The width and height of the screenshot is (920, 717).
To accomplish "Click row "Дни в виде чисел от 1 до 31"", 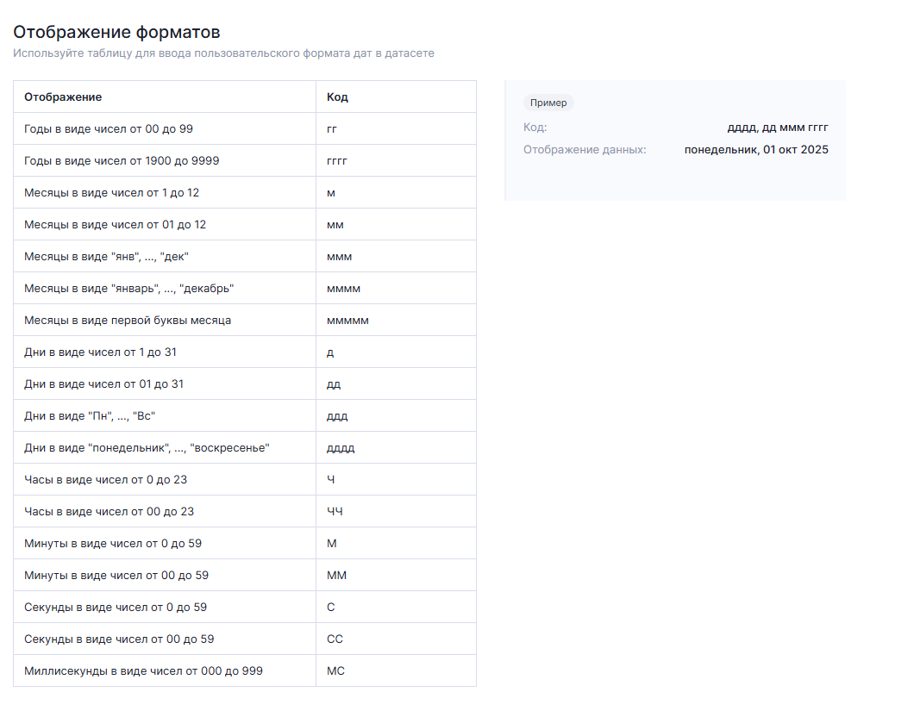I will click(101, 352).
